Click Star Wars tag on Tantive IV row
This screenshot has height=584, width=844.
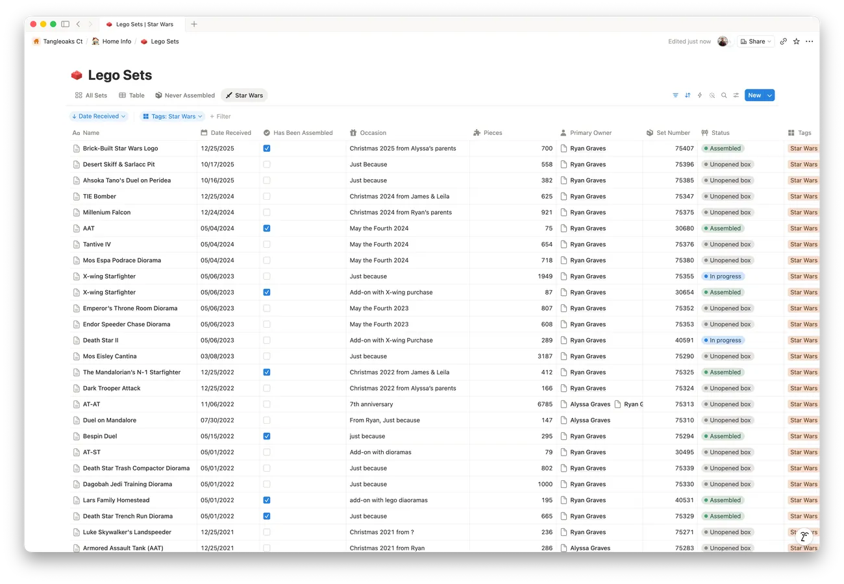(x=803, y=245)
